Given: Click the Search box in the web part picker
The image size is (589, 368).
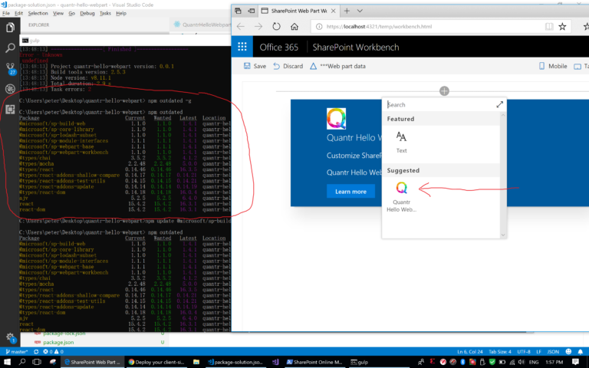Looking at the screenshot, I should click(439, 105).
